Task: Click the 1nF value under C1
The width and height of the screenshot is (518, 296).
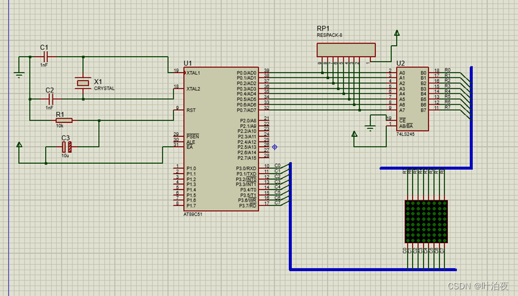Action: 44,65
